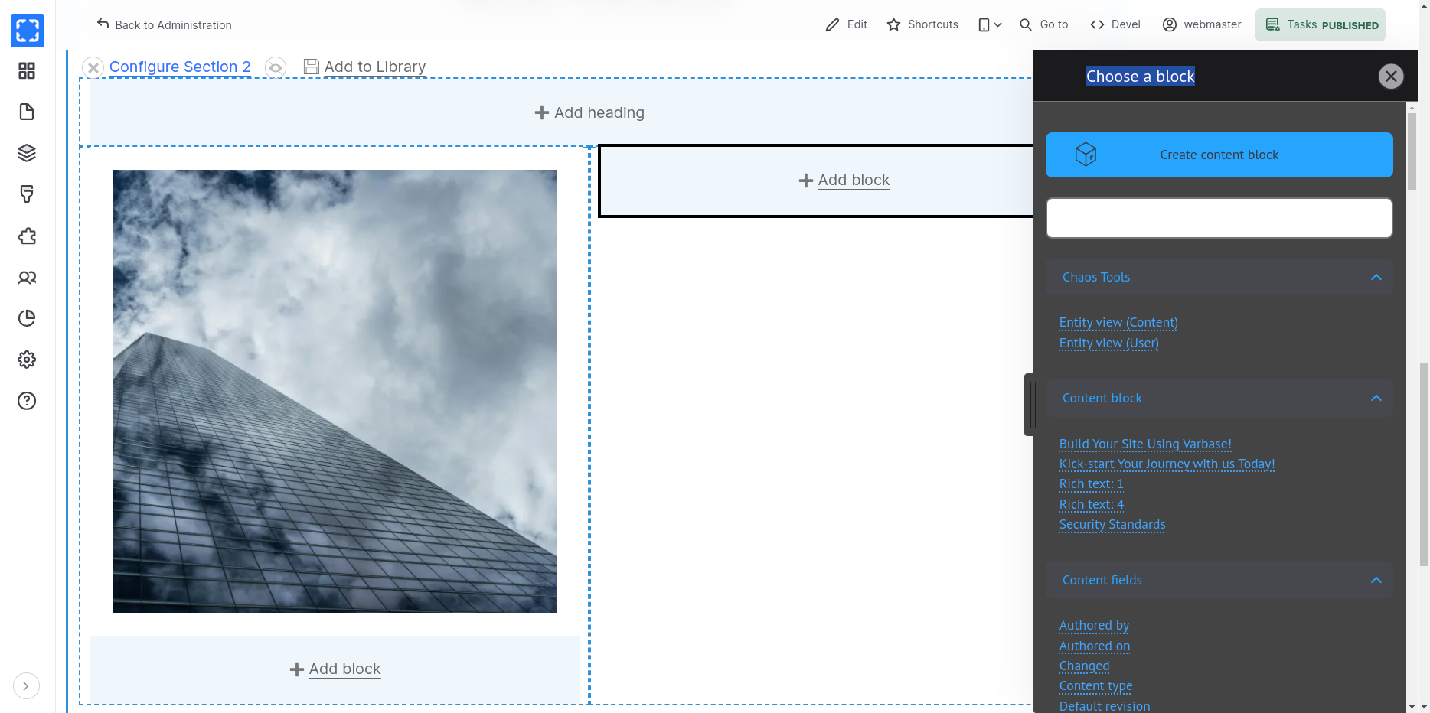The width and height of the screenshot is (1430, 713).
Task: Expand the left sidebar with arrow toggle
Action: [x=26, y=686]
